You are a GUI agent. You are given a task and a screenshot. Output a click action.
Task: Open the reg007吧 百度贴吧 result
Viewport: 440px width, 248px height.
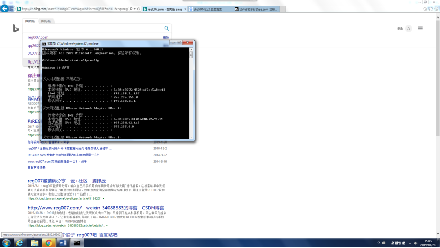pyautogui.click(x=90, y=235)
